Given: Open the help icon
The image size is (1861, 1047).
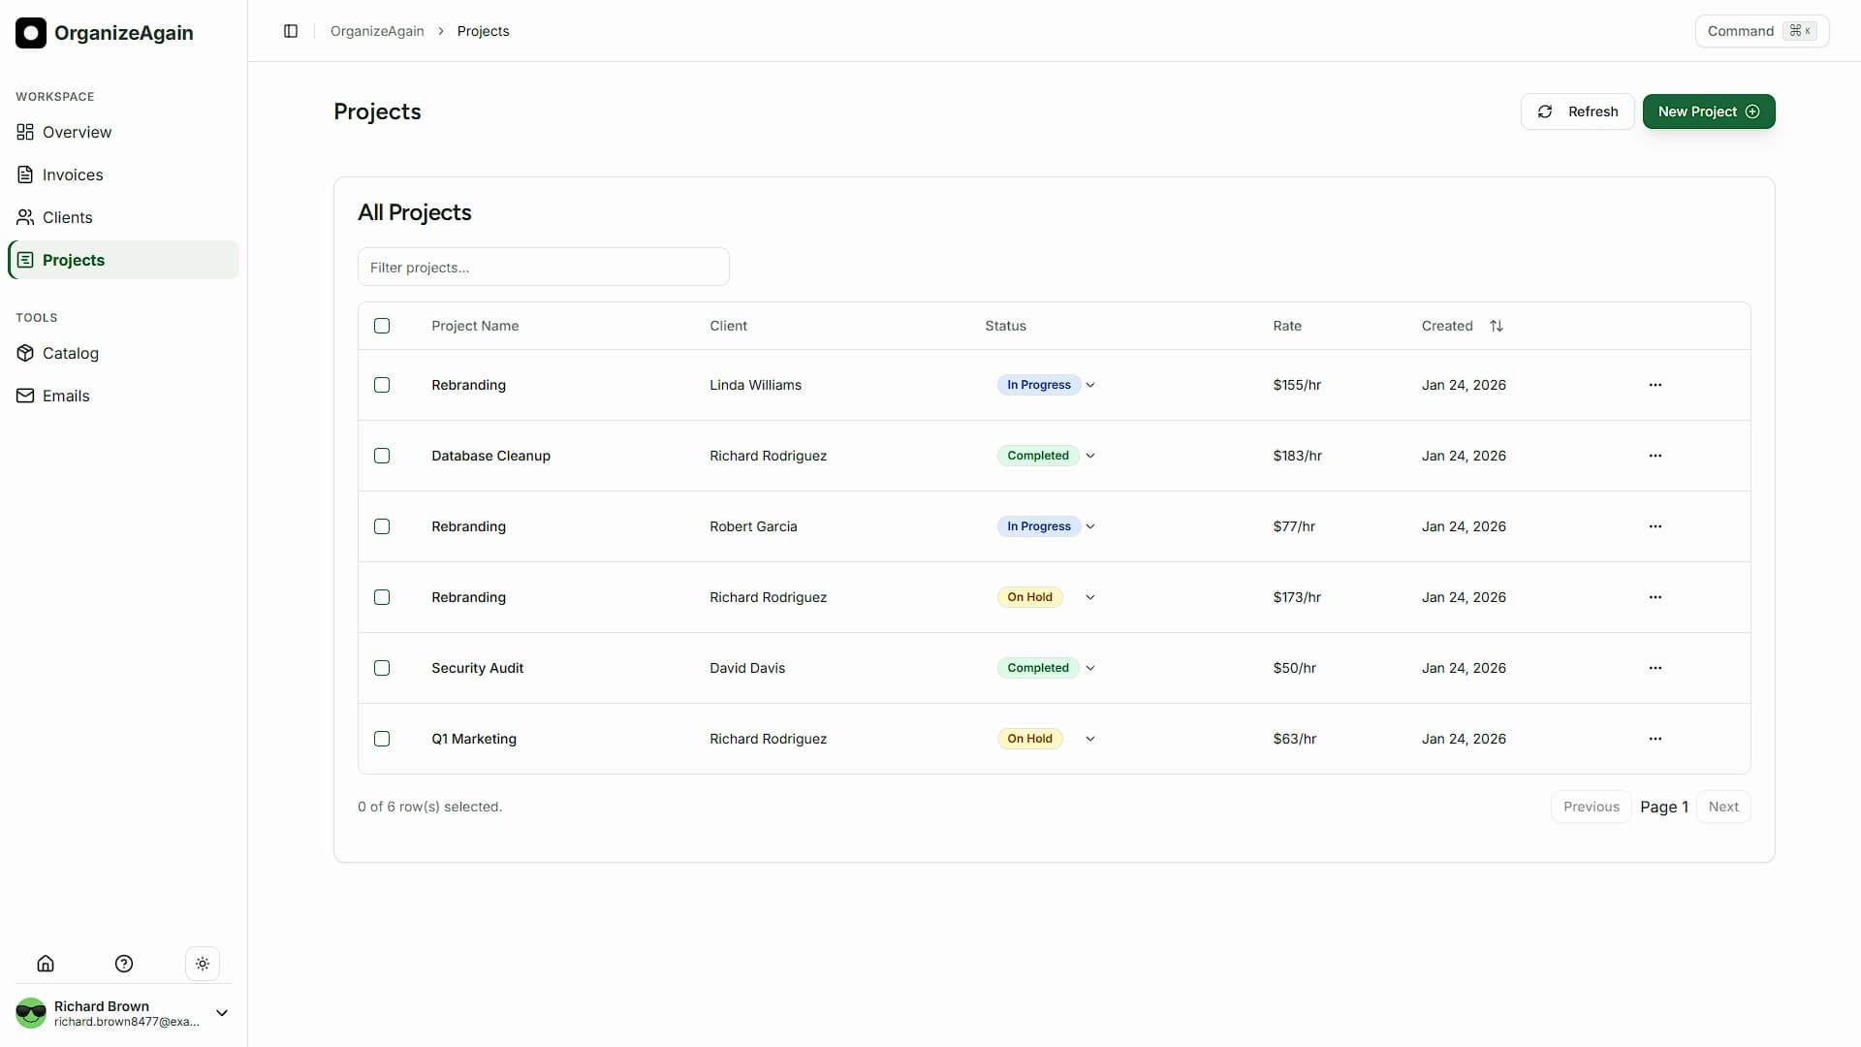Looking at the screenshot, I should pos(123,963).
